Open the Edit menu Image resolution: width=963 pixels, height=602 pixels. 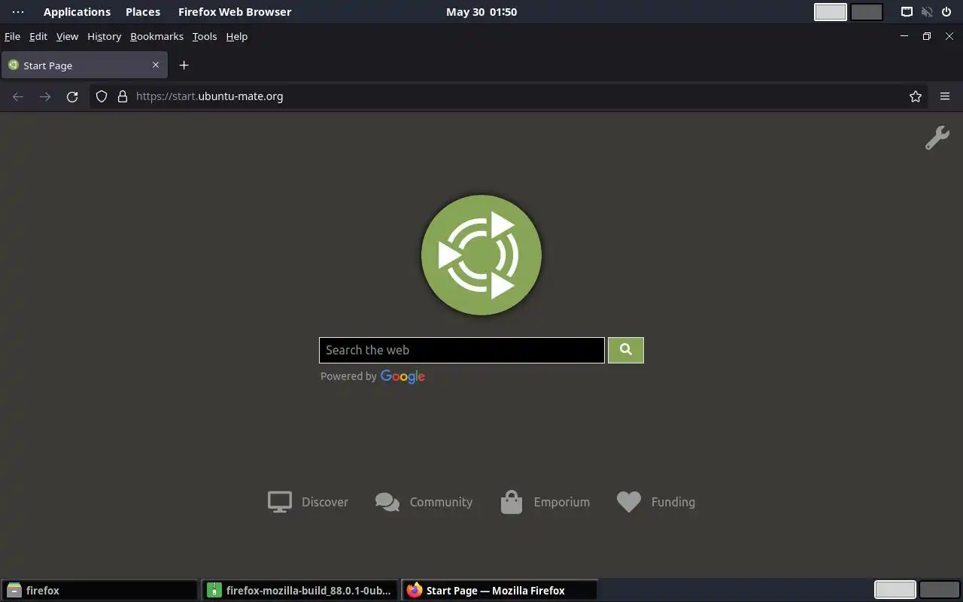(38, 36)
